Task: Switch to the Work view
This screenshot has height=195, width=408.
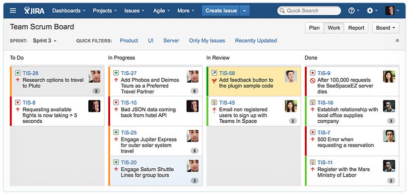Action: (x=334, y=28)
